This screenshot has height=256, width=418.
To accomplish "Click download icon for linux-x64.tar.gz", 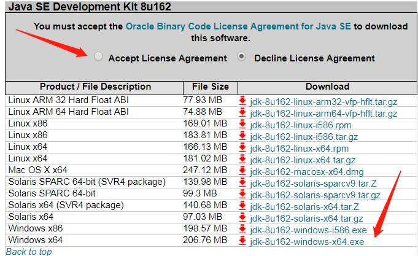I will pos(242,159).
